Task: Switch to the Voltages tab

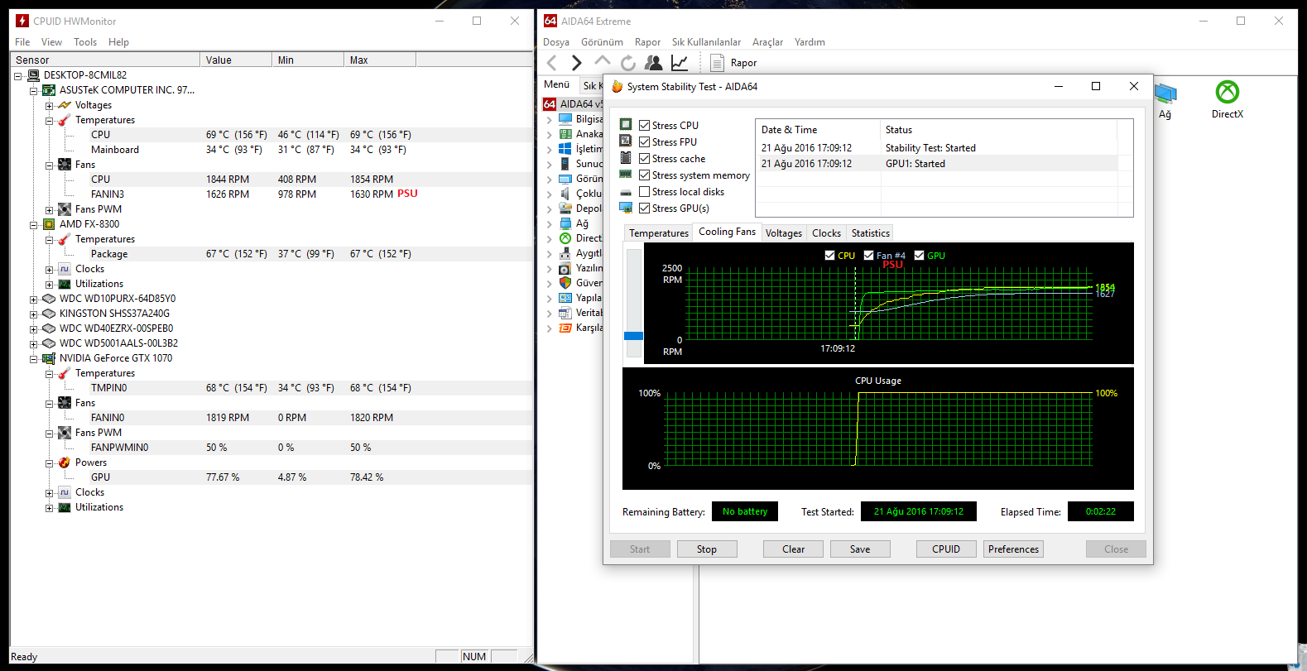Action: (x=784, y=233)
